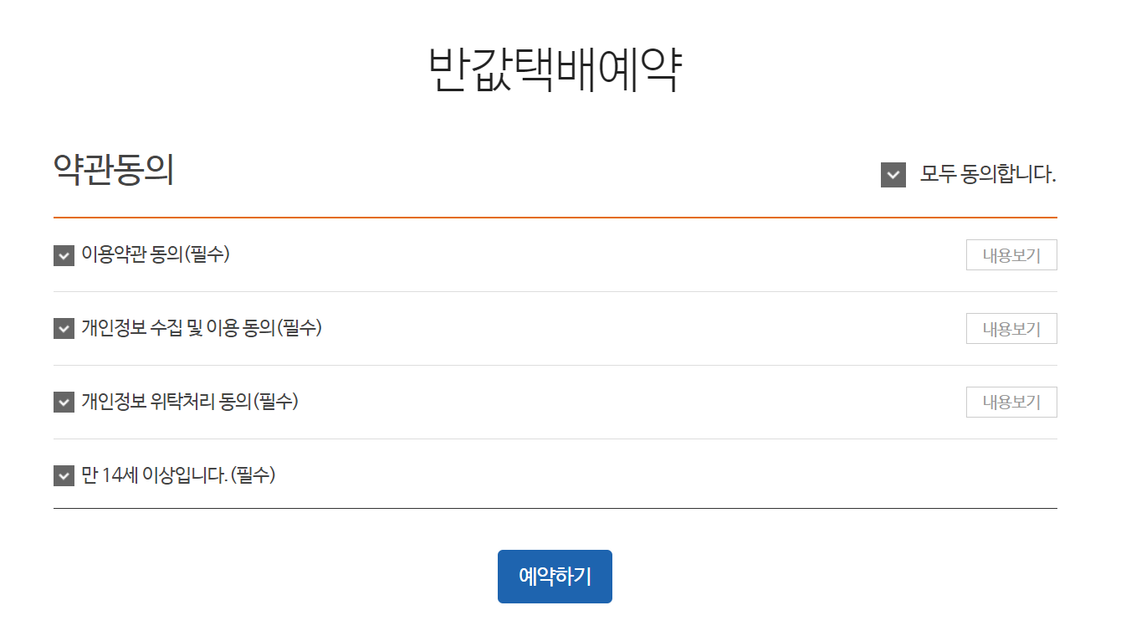Toggle consent for personal data collection

[x=63, y=328]
